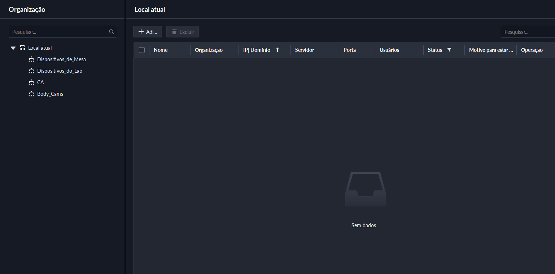Open the Dispositivos_do_Lab organization entry
The image size is (555, 274).
(x=60, y=71)
